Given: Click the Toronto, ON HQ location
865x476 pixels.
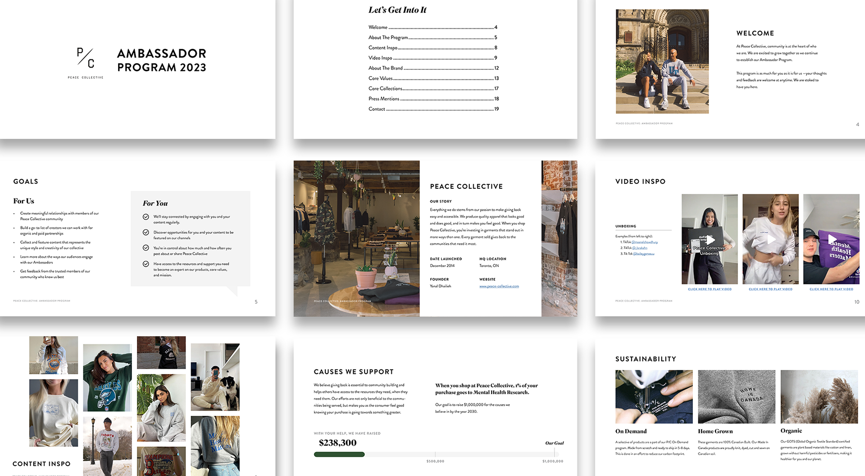Looking at the screenshot, I should pos(489,266).
